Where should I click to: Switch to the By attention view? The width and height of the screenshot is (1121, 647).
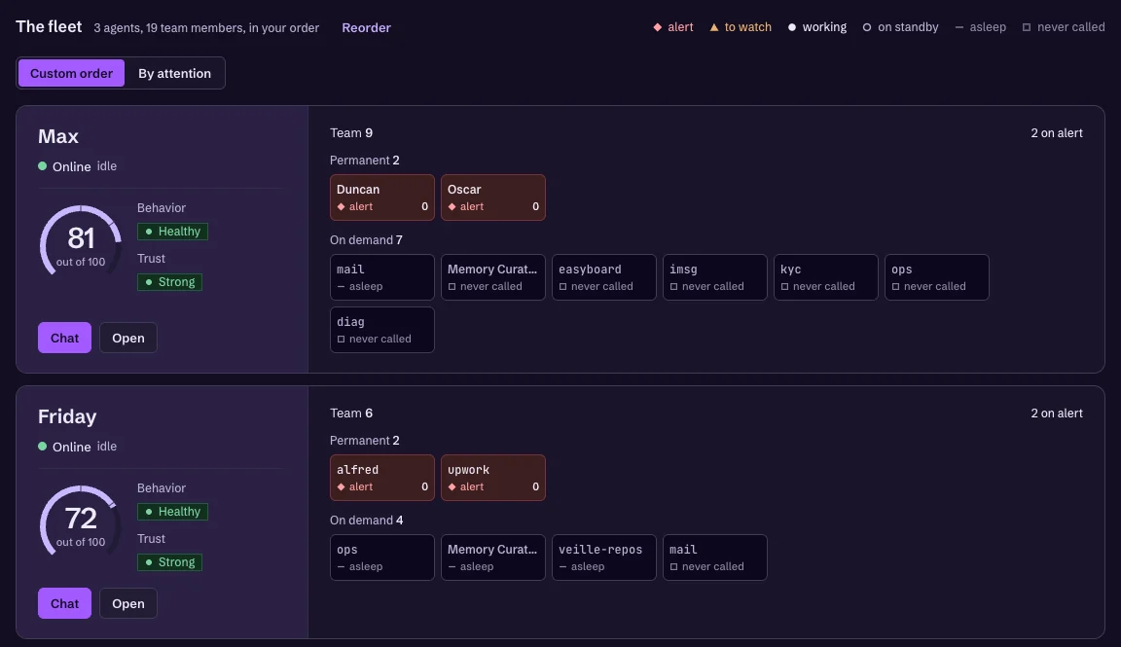pos(174,73)
